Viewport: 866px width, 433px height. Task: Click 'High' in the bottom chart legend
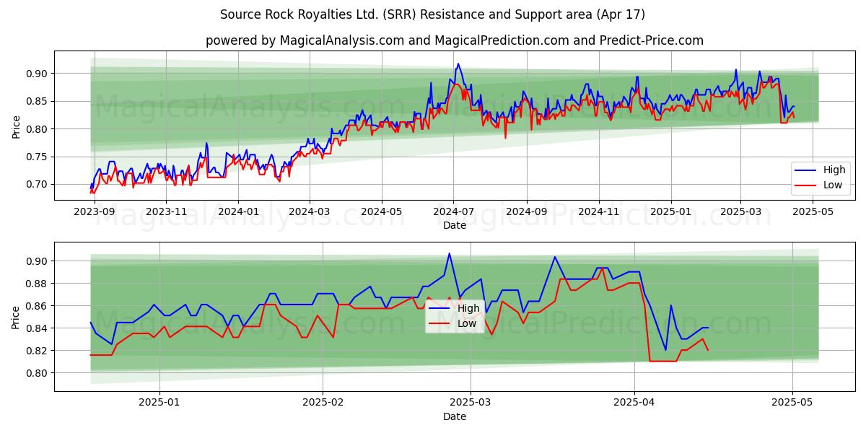pyautogui.click(x=468, y=308)
